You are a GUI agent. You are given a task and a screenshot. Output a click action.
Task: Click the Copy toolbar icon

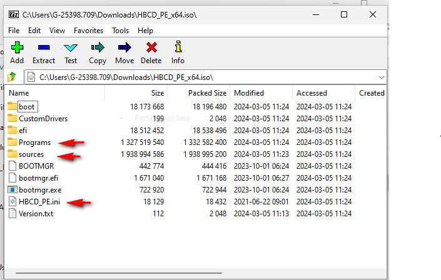coord(98,47)
